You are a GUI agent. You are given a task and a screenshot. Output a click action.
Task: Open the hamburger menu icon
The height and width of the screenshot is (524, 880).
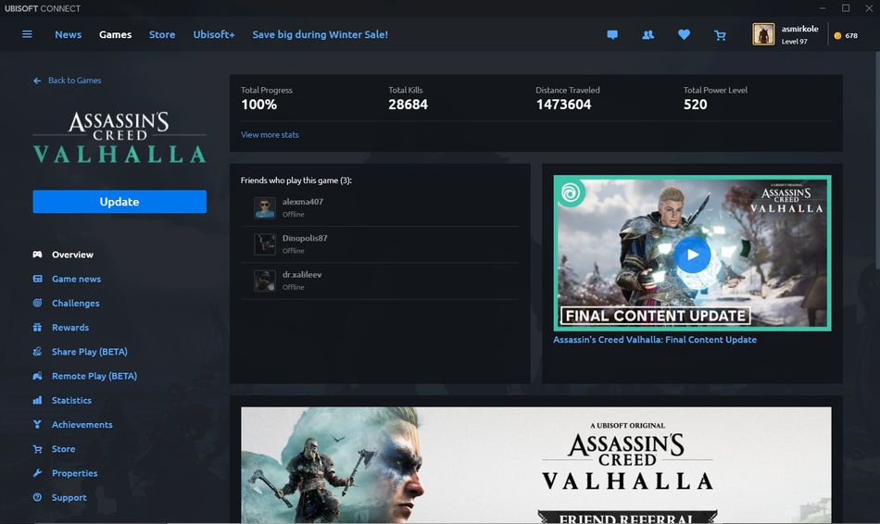(x=27, y=34)
